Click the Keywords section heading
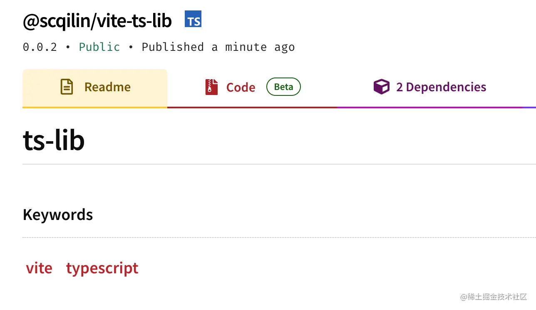The width and height of the screenshot is (536, 310). pyautogui.click(x=58, y=215)
